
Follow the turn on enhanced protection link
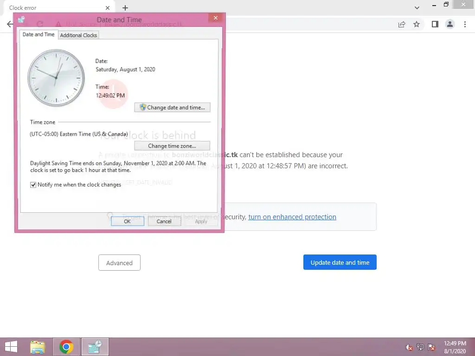tap(292, 217)
